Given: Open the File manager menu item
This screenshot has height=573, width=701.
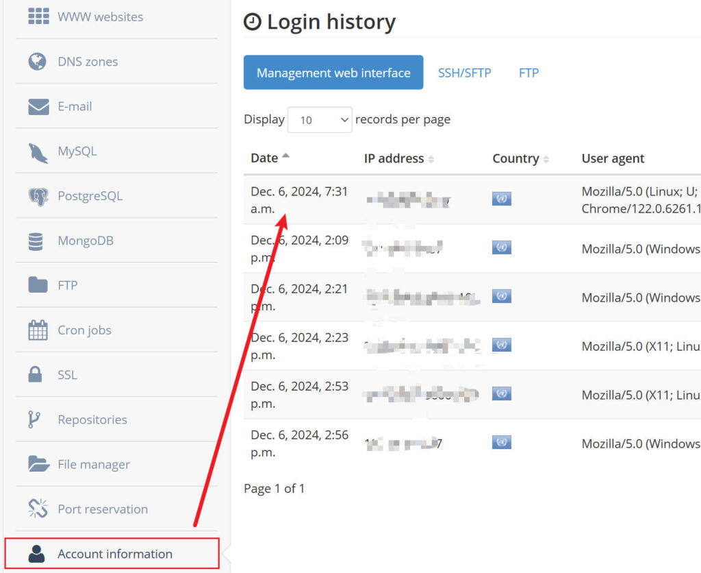Looking at the screenshot, I should click(x=93, y=465).
